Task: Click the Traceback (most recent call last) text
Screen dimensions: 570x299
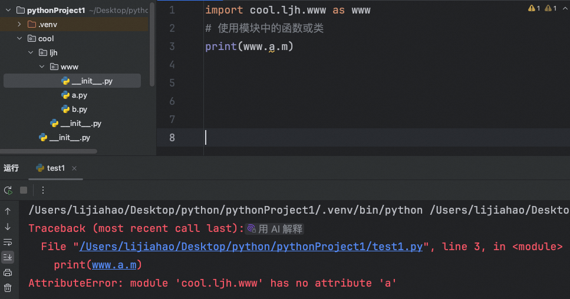Action: coord(136,228)
